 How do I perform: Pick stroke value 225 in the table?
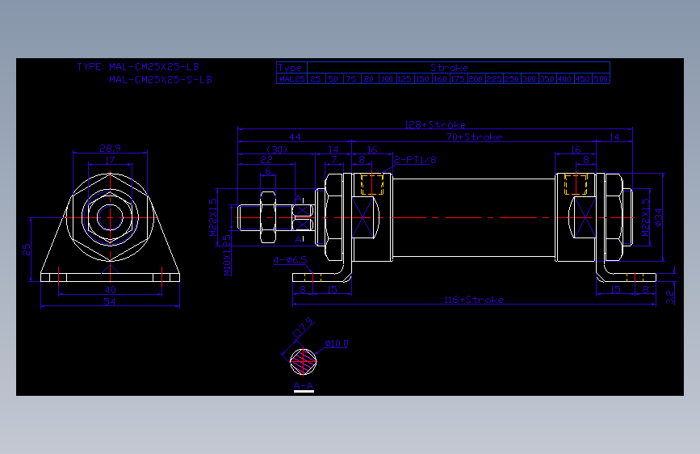(x=494, y=79)
